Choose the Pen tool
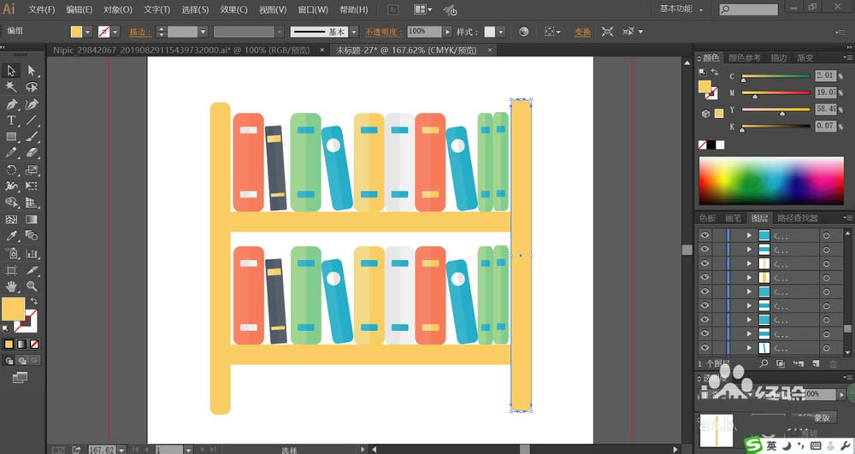 coord(12,104)
